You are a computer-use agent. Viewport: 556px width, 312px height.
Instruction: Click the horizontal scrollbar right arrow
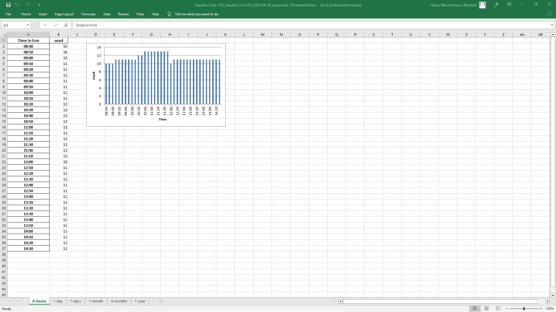point(548,301)
